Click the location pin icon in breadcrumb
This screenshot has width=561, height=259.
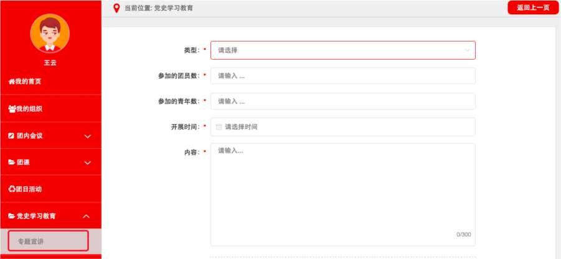(x=116, y=8)
